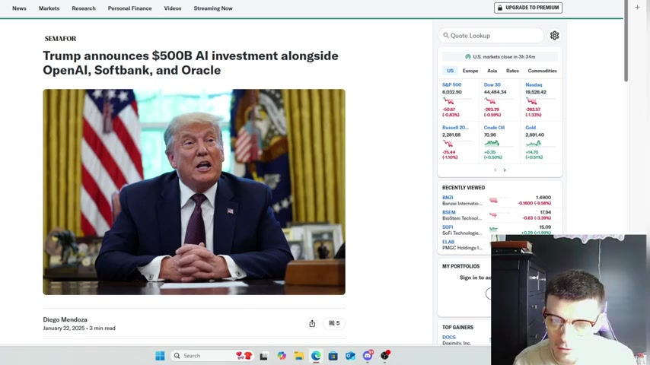Screen dimensions: 650x365
Task: Open Discord from the taskbar
Action: pos(368,355)
